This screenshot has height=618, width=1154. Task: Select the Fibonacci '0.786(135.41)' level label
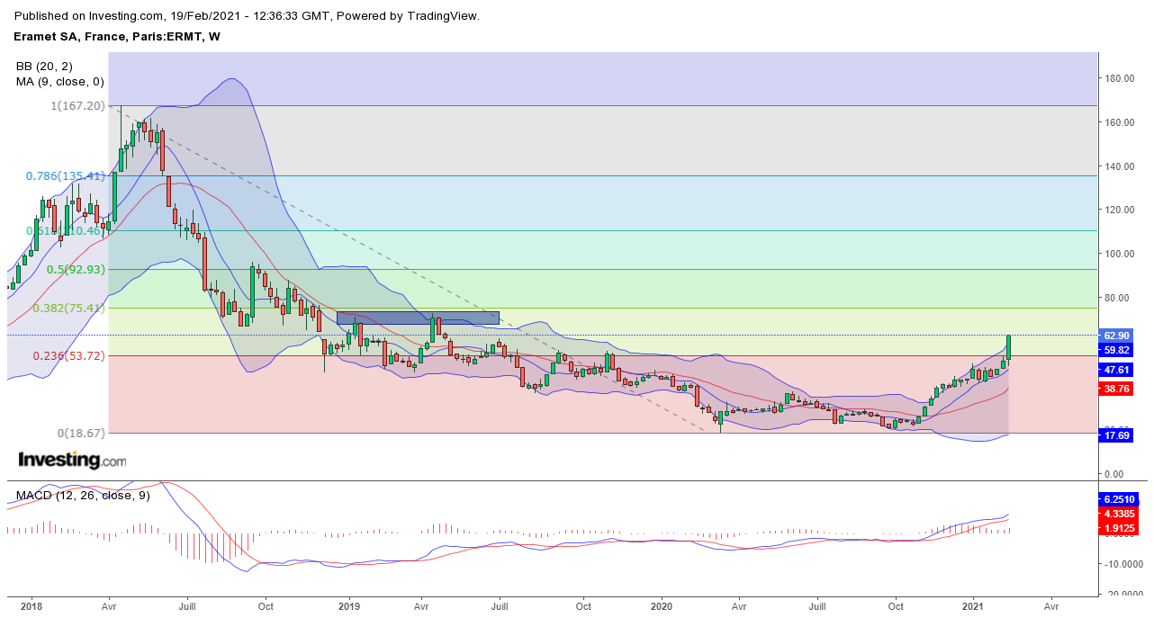point(66,176)
